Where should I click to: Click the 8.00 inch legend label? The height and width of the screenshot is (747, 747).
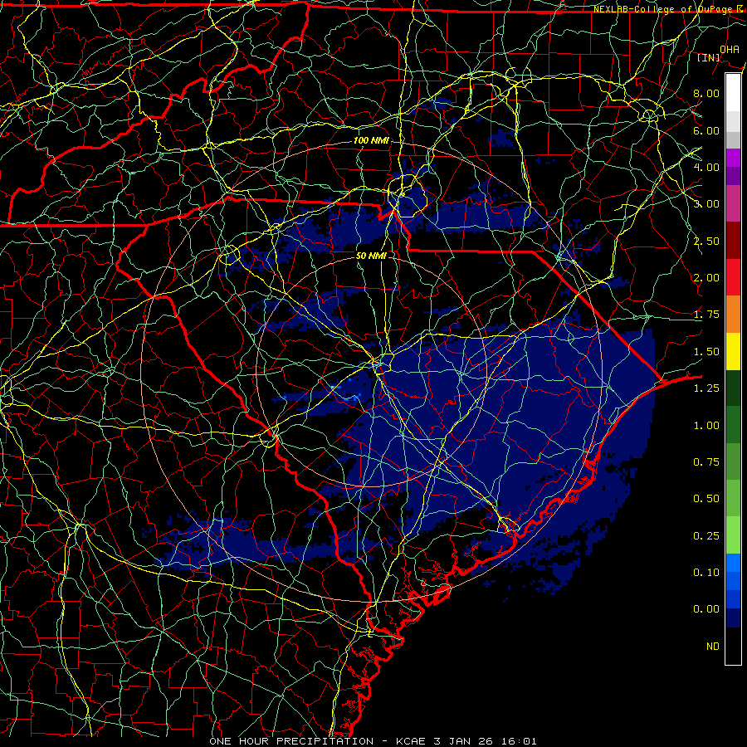pos(706,93)
